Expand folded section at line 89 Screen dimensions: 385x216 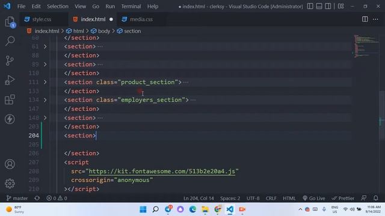[x=45, y=64]
